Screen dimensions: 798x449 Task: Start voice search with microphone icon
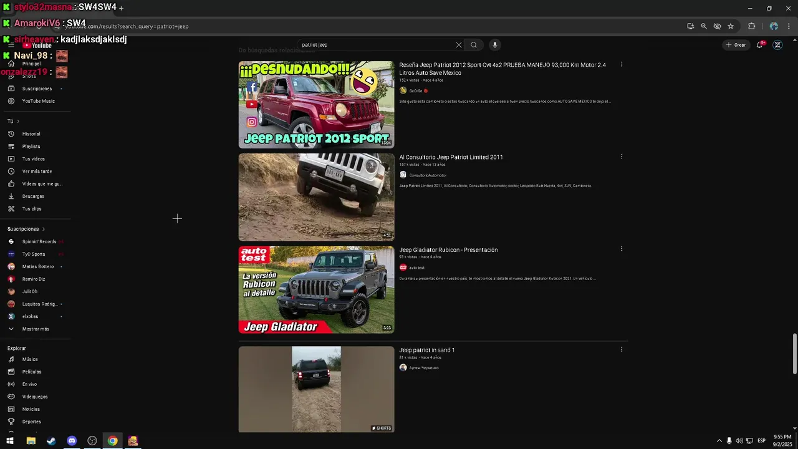coord(495,45)
